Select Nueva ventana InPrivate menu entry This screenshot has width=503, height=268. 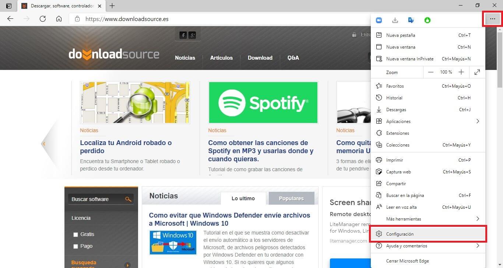pos(428,59)
